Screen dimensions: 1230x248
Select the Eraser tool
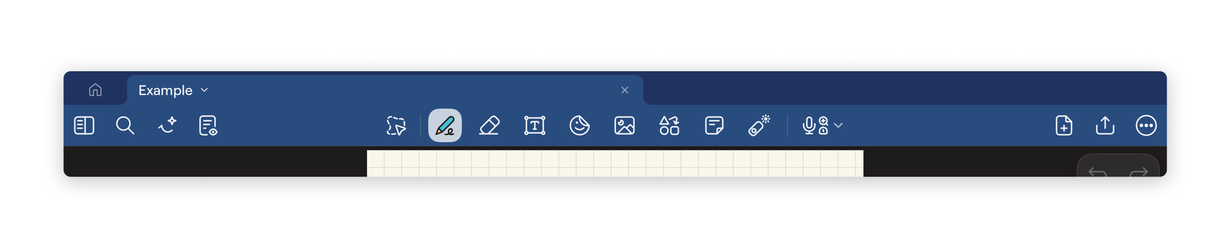(489, 125)
